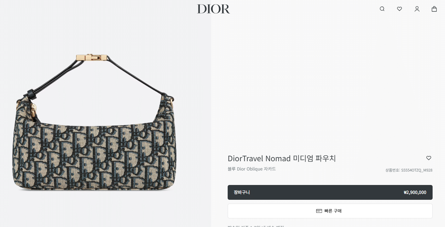Open the wishlist heart in the header
Screen dimensions: 445x227
tap(400, 9)
